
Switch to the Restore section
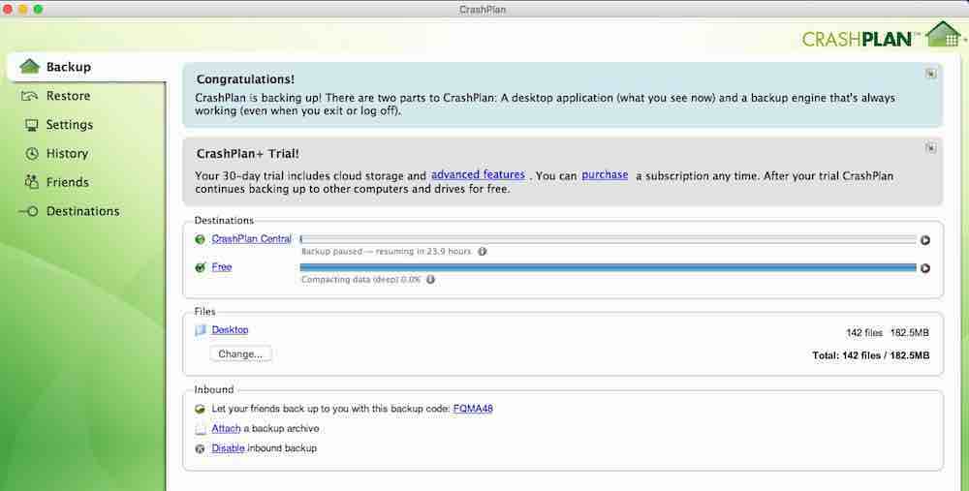(68, 96)
